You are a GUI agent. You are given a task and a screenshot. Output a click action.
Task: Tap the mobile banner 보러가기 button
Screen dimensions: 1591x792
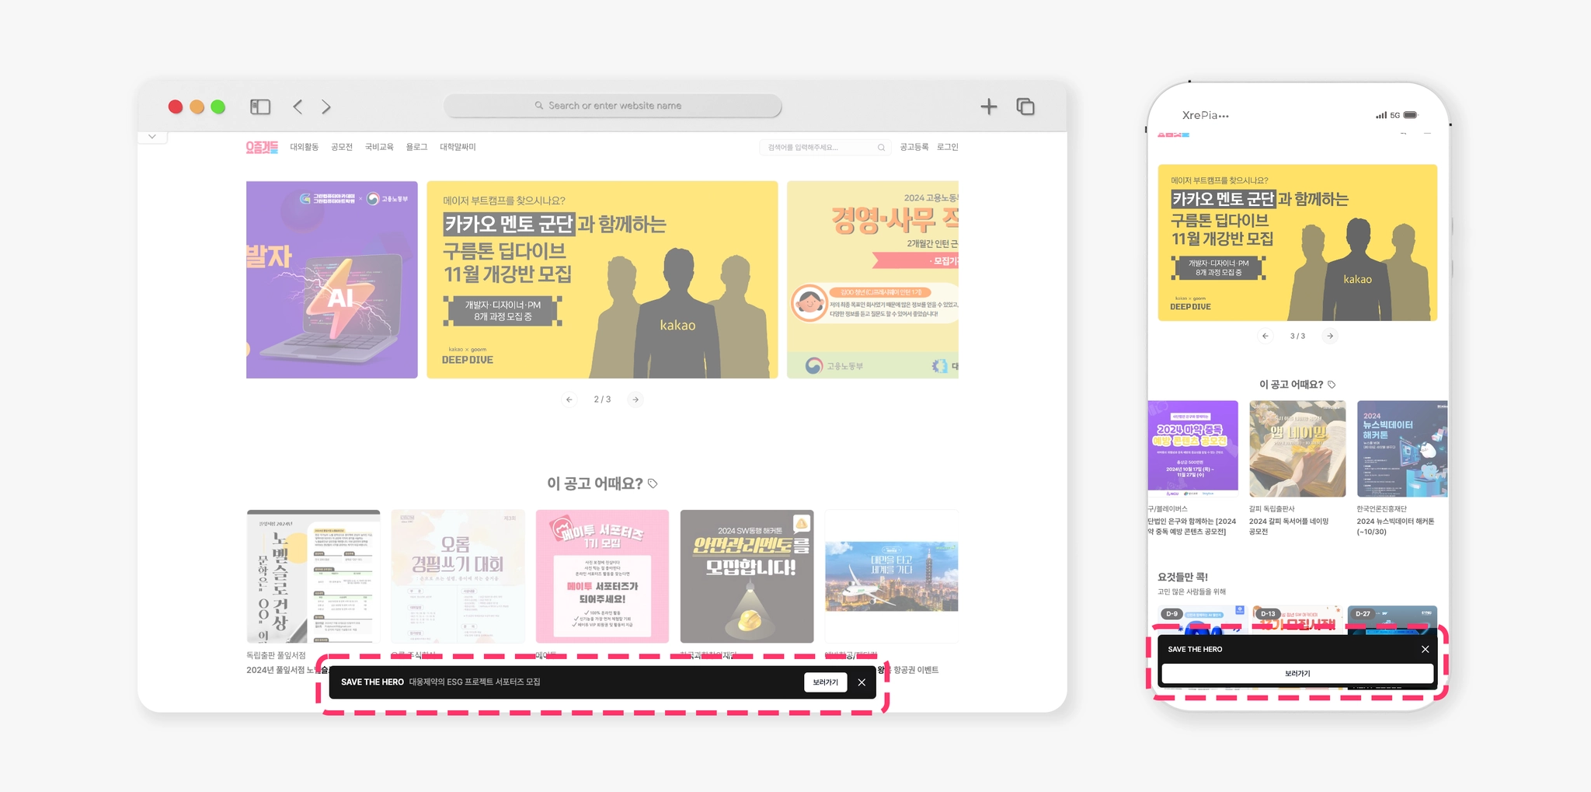1297,674
